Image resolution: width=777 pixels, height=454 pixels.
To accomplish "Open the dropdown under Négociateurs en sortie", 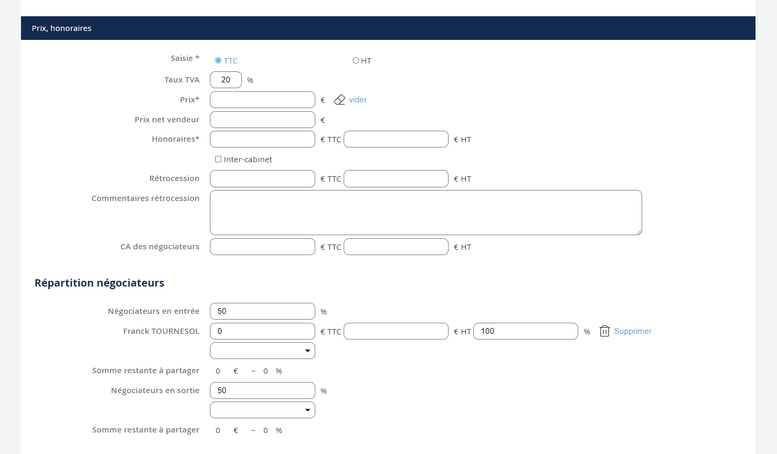I will point(262,410).
